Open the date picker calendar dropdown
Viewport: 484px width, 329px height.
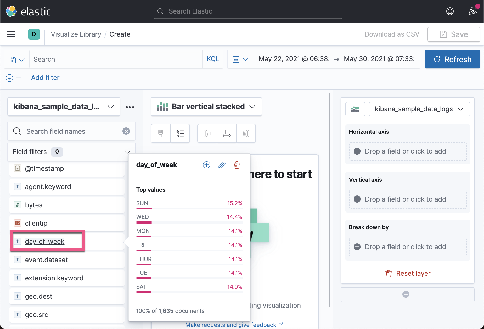[240, 59]
